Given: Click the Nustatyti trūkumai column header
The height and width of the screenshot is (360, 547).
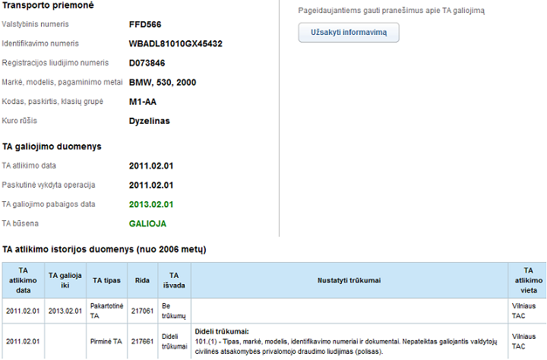Looking at the screenshot, I should pyautogui.click(x=349, y=280).
